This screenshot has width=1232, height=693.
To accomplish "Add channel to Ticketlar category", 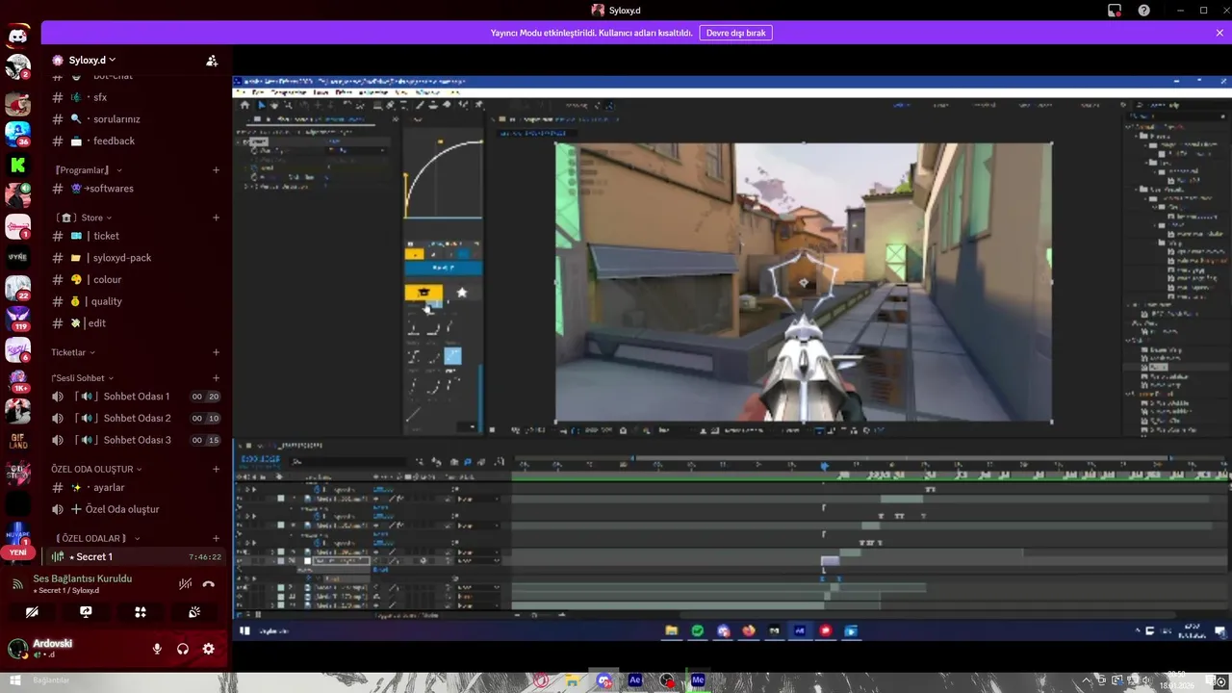I will 216,352.
